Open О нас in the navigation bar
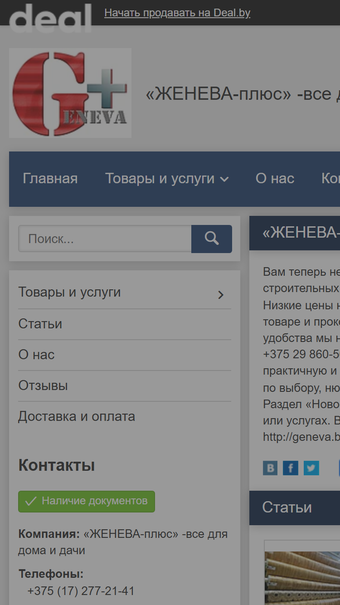Screen dimensions: 340x605 [x=275, y=179]
